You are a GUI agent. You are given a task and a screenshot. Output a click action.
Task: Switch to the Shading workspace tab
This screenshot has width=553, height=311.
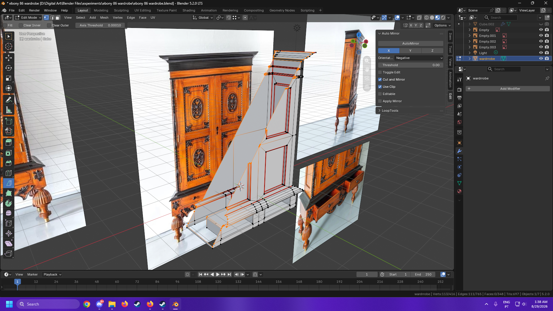click(189, 10)
